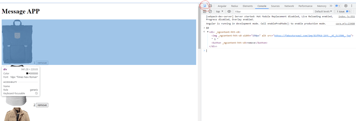
Task: Open the Default levels dropdown
Action: coord(324,12)
